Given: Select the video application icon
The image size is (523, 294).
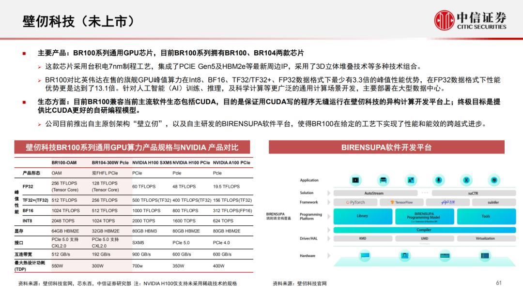Looking at the screenshot, I should 355,179.
